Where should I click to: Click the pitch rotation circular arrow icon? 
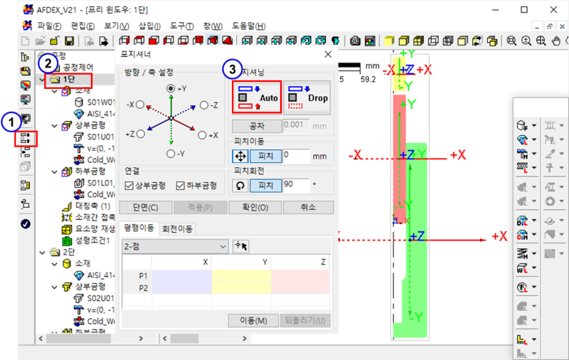click(x=240, y=186)
